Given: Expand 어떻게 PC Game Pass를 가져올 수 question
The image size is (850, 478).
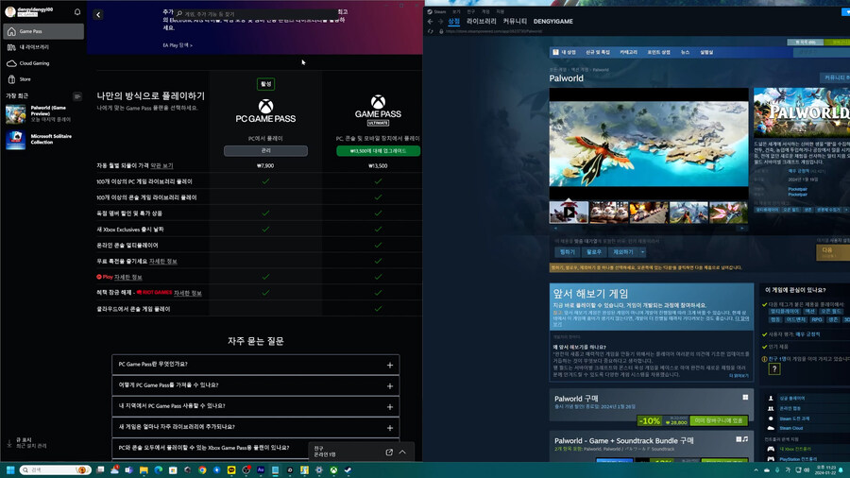Looking at the screenshot, I should (255, 385).
